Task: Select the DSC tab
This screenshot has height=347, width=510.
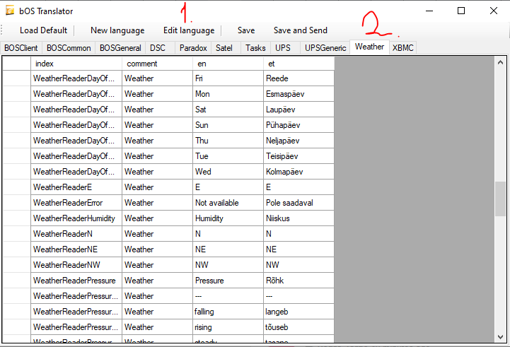Action: coord(157,48)
